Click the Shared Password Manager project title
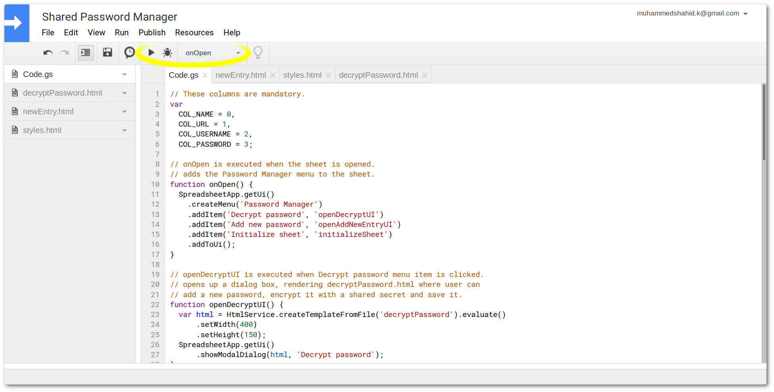 (110, 17)
